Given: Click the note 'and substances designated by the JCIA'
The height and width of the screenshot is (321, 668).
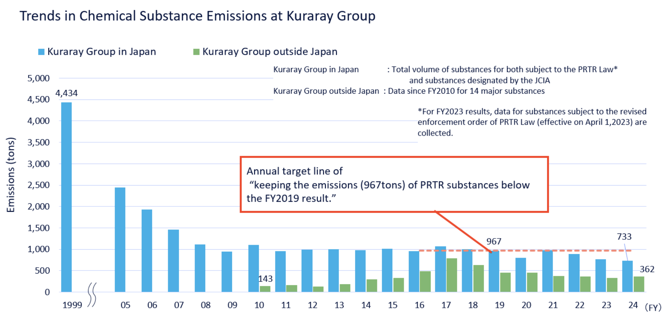Looking at the screenshot, I should click(x=479, y=80).
